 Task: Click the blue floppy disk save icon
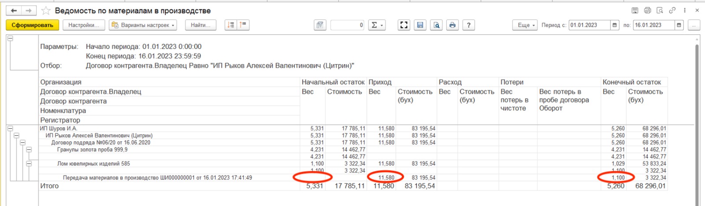point(420,25)
